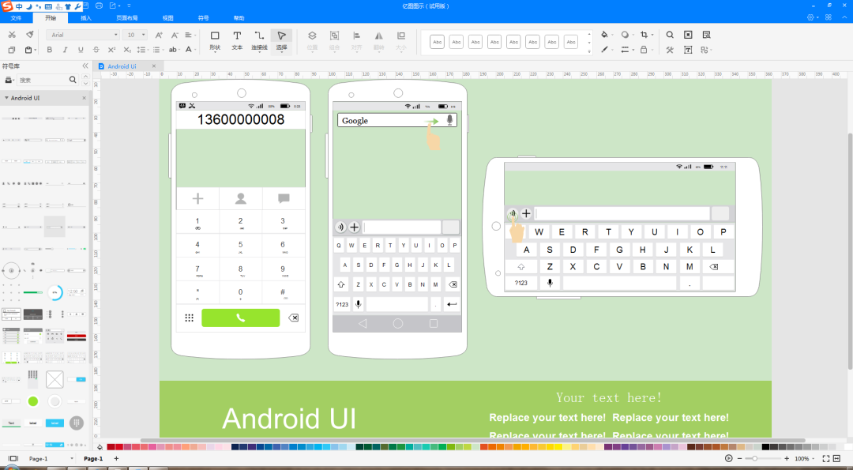
Task: Toggle fit-to-width icon in status bar
Action: click(836, 459)
